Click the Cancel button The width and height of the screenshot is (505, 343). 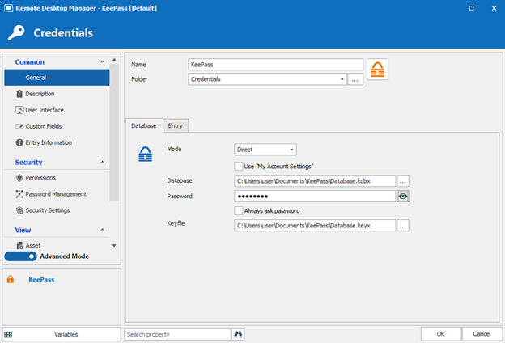pos(482,334)
